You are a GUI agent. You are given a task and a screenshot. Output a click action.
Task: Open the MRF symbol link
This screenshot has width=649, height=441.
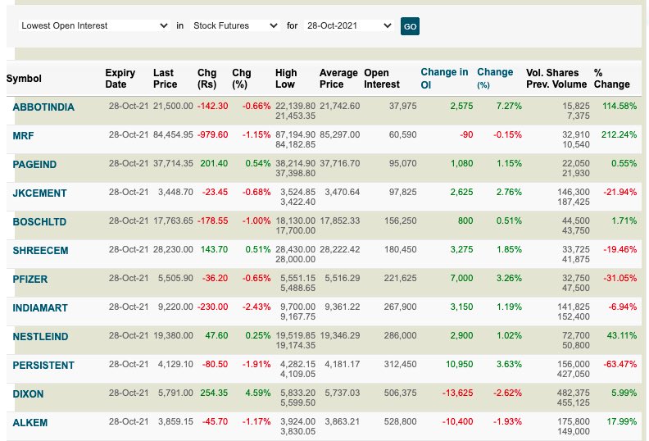point(23,136)
